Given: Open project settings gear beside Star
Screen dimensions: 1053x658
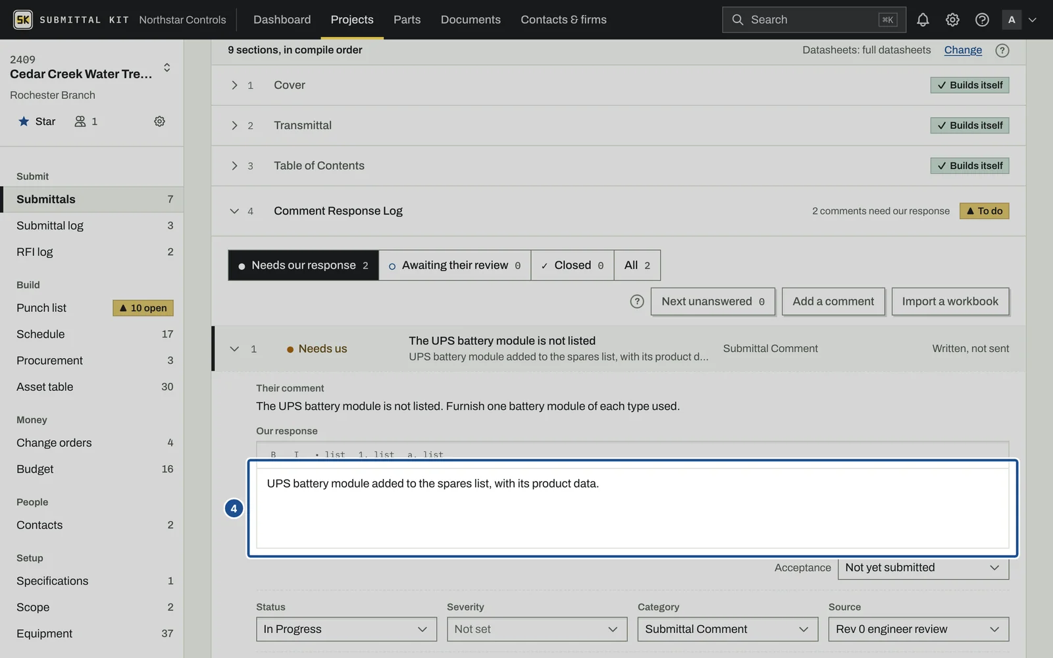Looking at the screenshot, I should (x=159, y=121).
